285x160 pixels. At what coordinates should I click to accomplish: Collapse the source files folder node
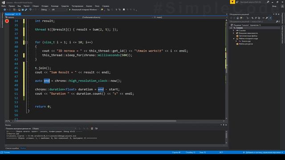click(x=234, y=39)
